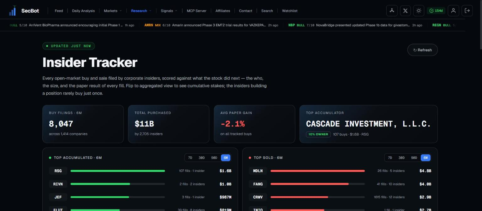Image resolution: width=482 pixels, height=211 pixels.
Task: Select 7D in Top Sold panel
Action: point(390,158)
